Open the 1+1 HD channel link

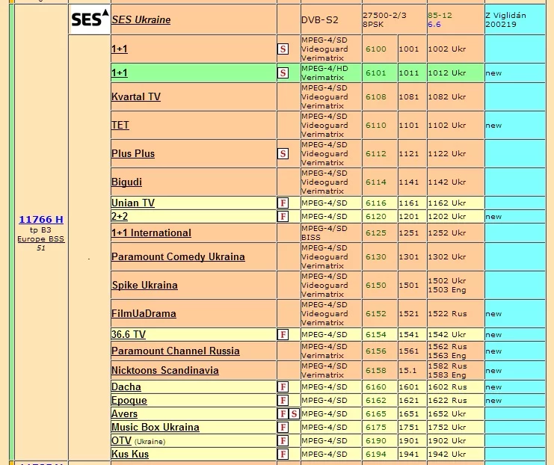[120, 73]
